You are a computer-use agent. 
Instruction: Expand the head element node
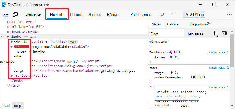pos(8,32)
